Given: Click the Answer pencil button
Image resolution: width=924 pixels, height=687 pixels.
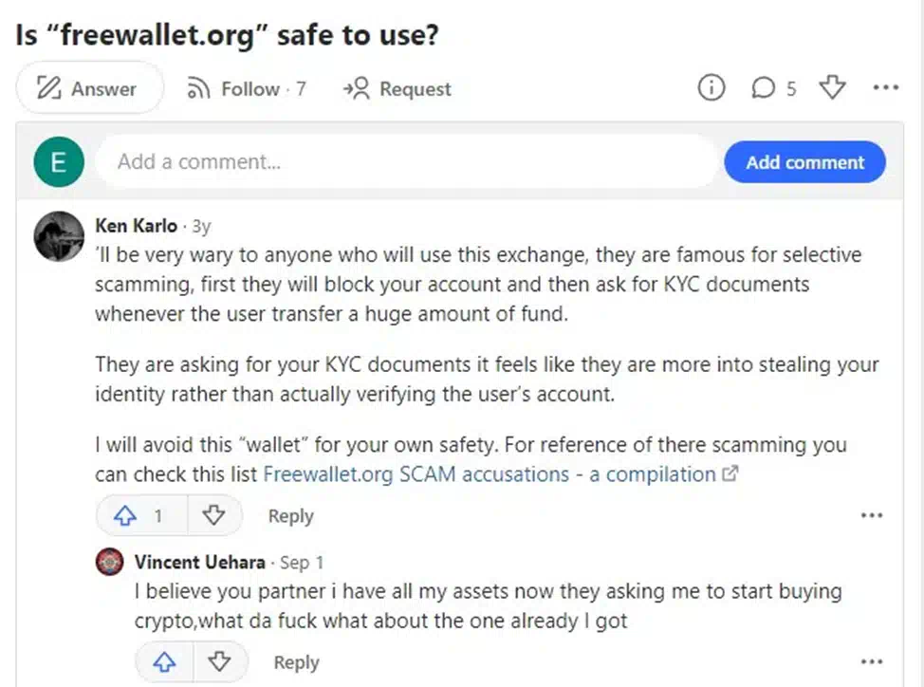Looking at the screenshot, I should (89, 88).
